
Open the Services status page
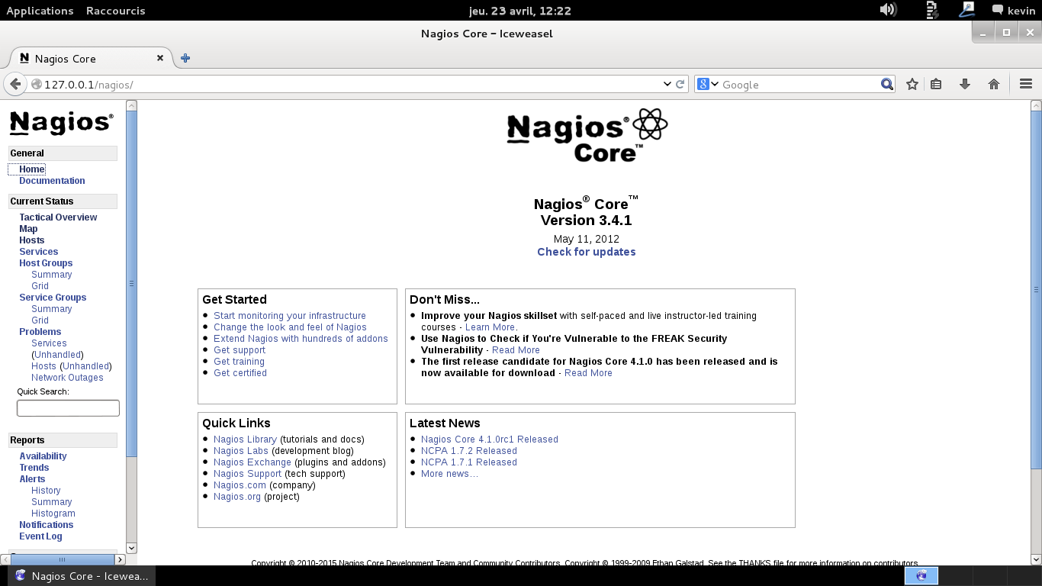39,252
